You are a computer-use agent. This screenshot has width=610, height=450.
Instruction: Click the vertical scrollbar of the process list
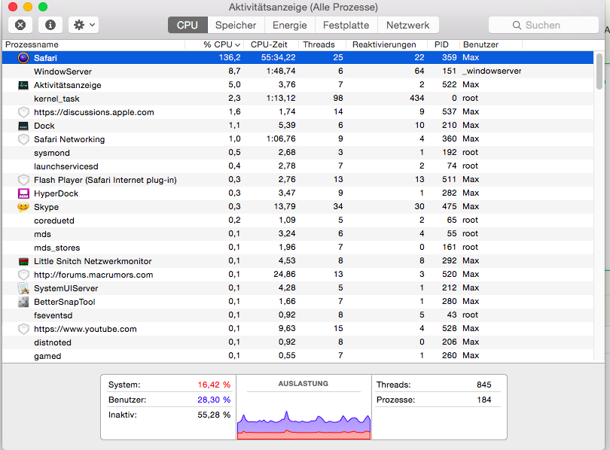[599, 72]
